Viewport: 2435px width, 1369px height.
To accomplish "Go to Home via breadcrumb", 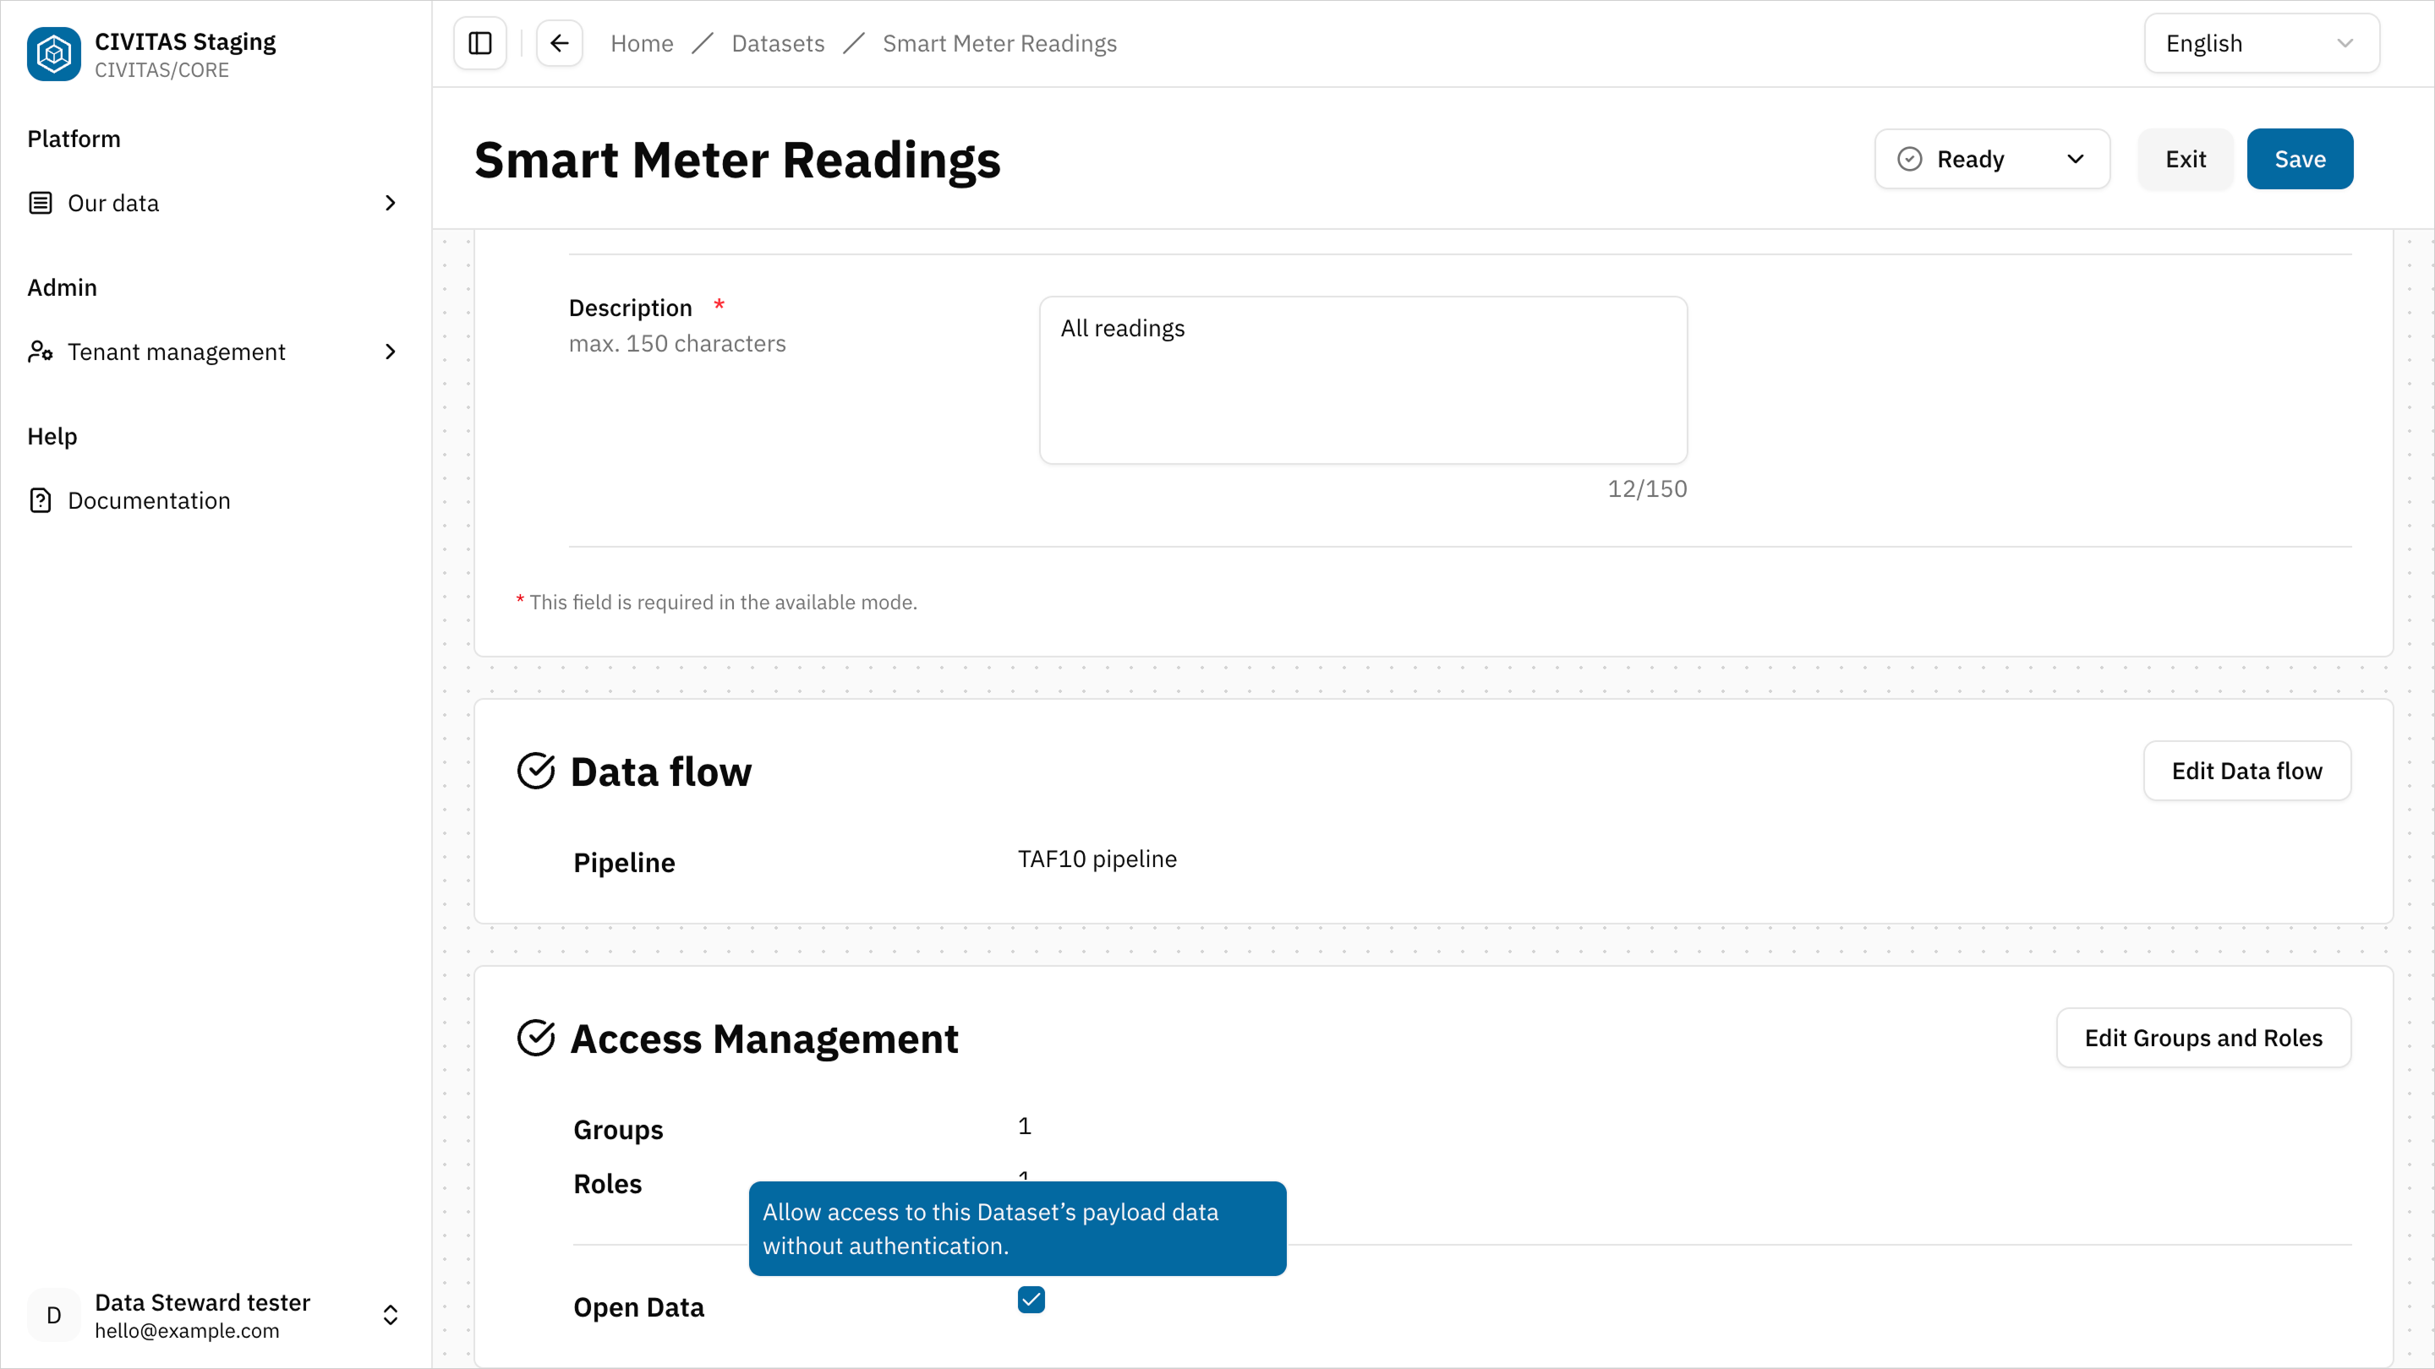I will [642, 43].
